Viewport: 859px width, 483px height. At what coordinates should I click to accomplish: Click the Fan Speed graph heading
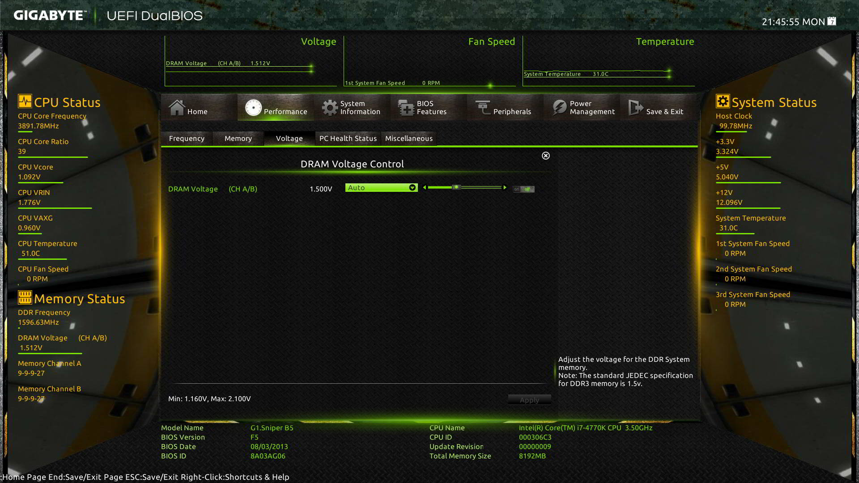[492, 42]
